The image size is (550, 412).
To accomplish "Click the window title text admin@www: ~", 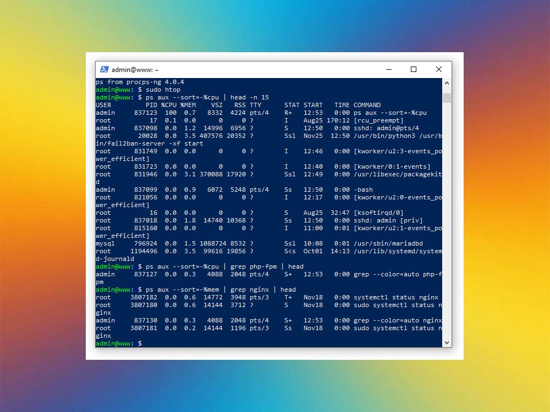I will 135,70.
